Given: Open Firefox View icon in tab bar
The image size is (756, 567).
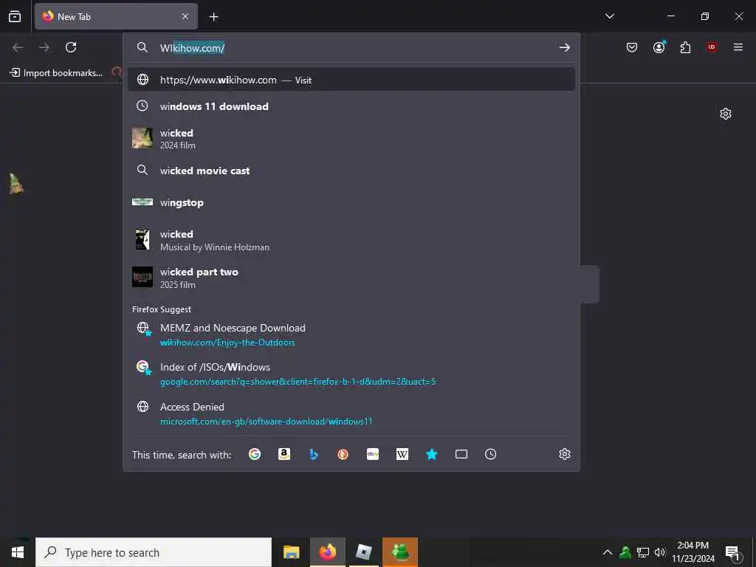Looking at the screenshot, I should pyautogui.click(x=15, y=16).
